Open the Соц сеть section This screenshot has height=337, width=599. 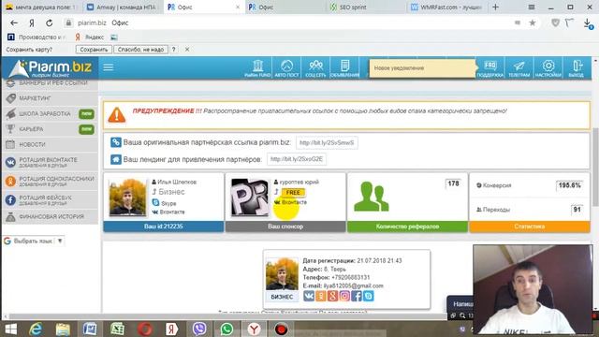point(315,68)
